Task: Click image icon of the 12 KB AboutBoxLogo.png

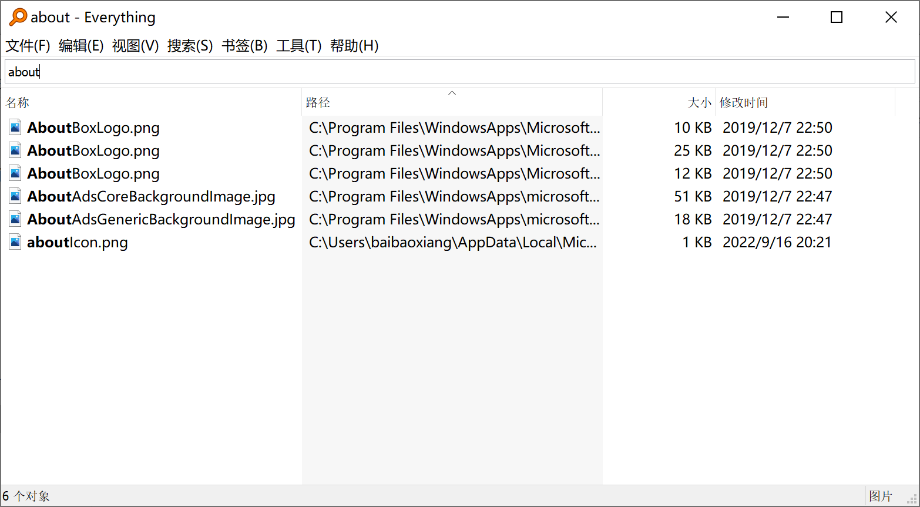Action: [16, 173]
